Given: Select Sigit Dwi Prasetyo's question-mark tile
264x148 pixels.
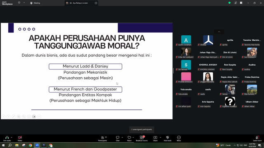Looking at the screenshot, I should [x=230, y=102].
